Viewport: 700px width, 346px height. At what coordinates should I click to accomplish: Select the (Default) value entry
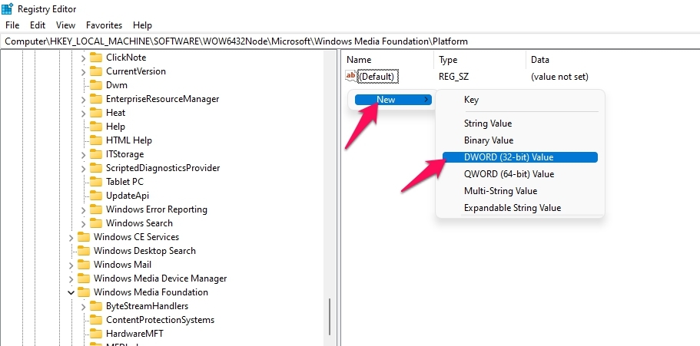tap(377, 77)
